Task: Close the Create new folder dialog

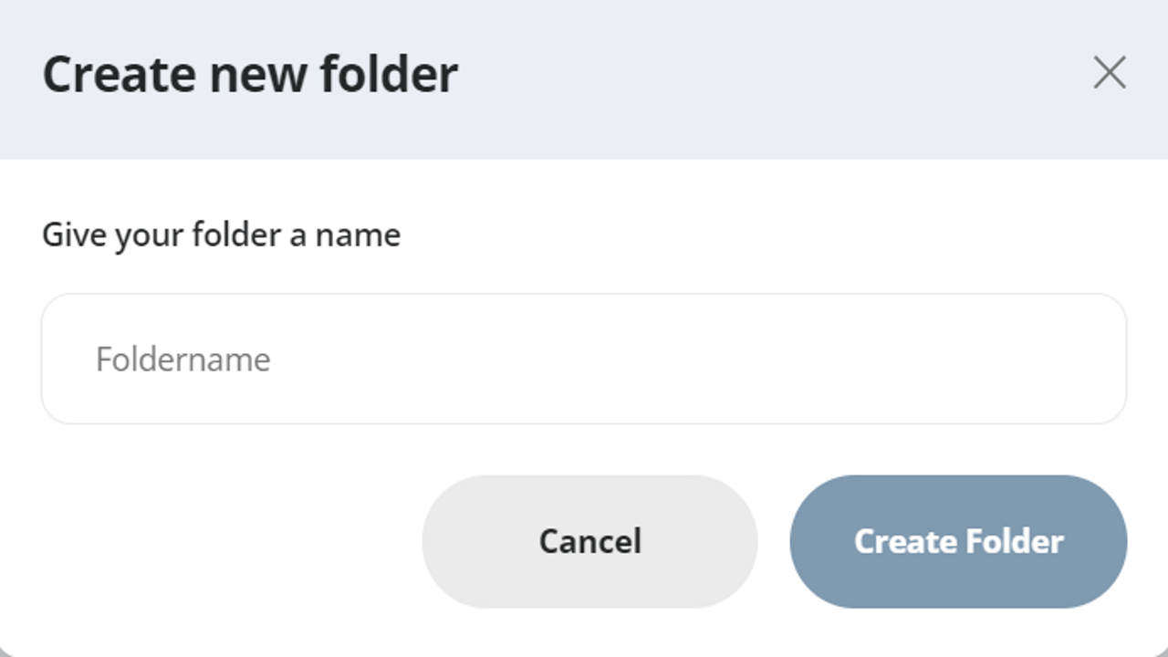Action: pyautogui.click(x=1110, y=73)
